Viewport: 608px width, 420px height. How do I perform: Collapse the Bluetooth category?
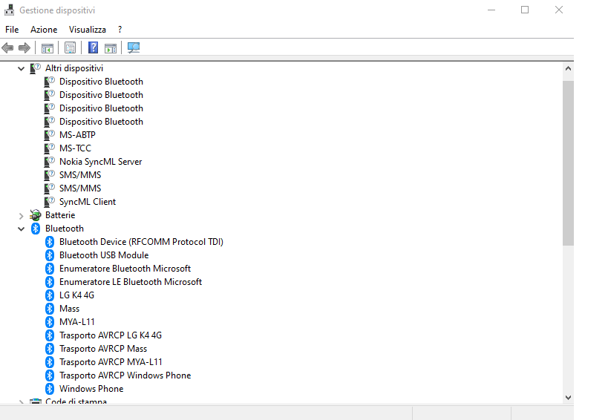tap(22, 229)
